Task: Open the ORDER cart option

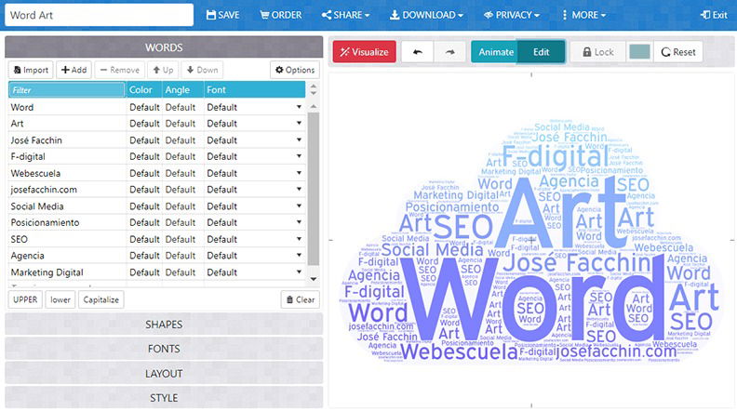Action: tap(281, 15)
